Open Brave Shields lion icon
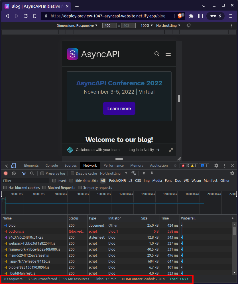 pos(180,16)
